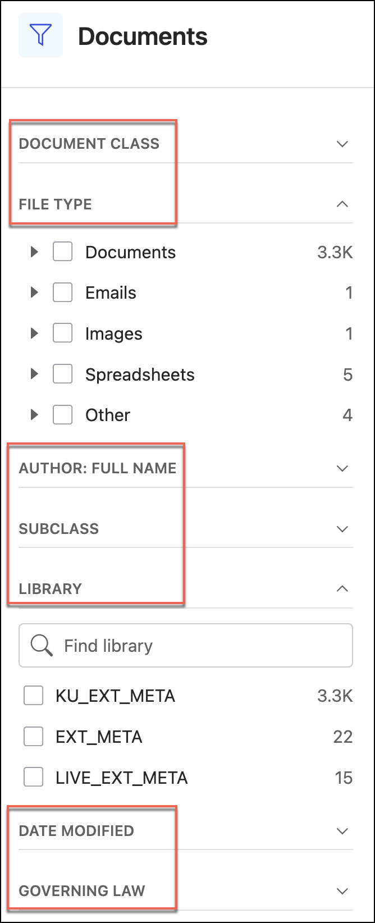Expand the Spreadsheets file type tree arrow

click(x=34, y=374)
